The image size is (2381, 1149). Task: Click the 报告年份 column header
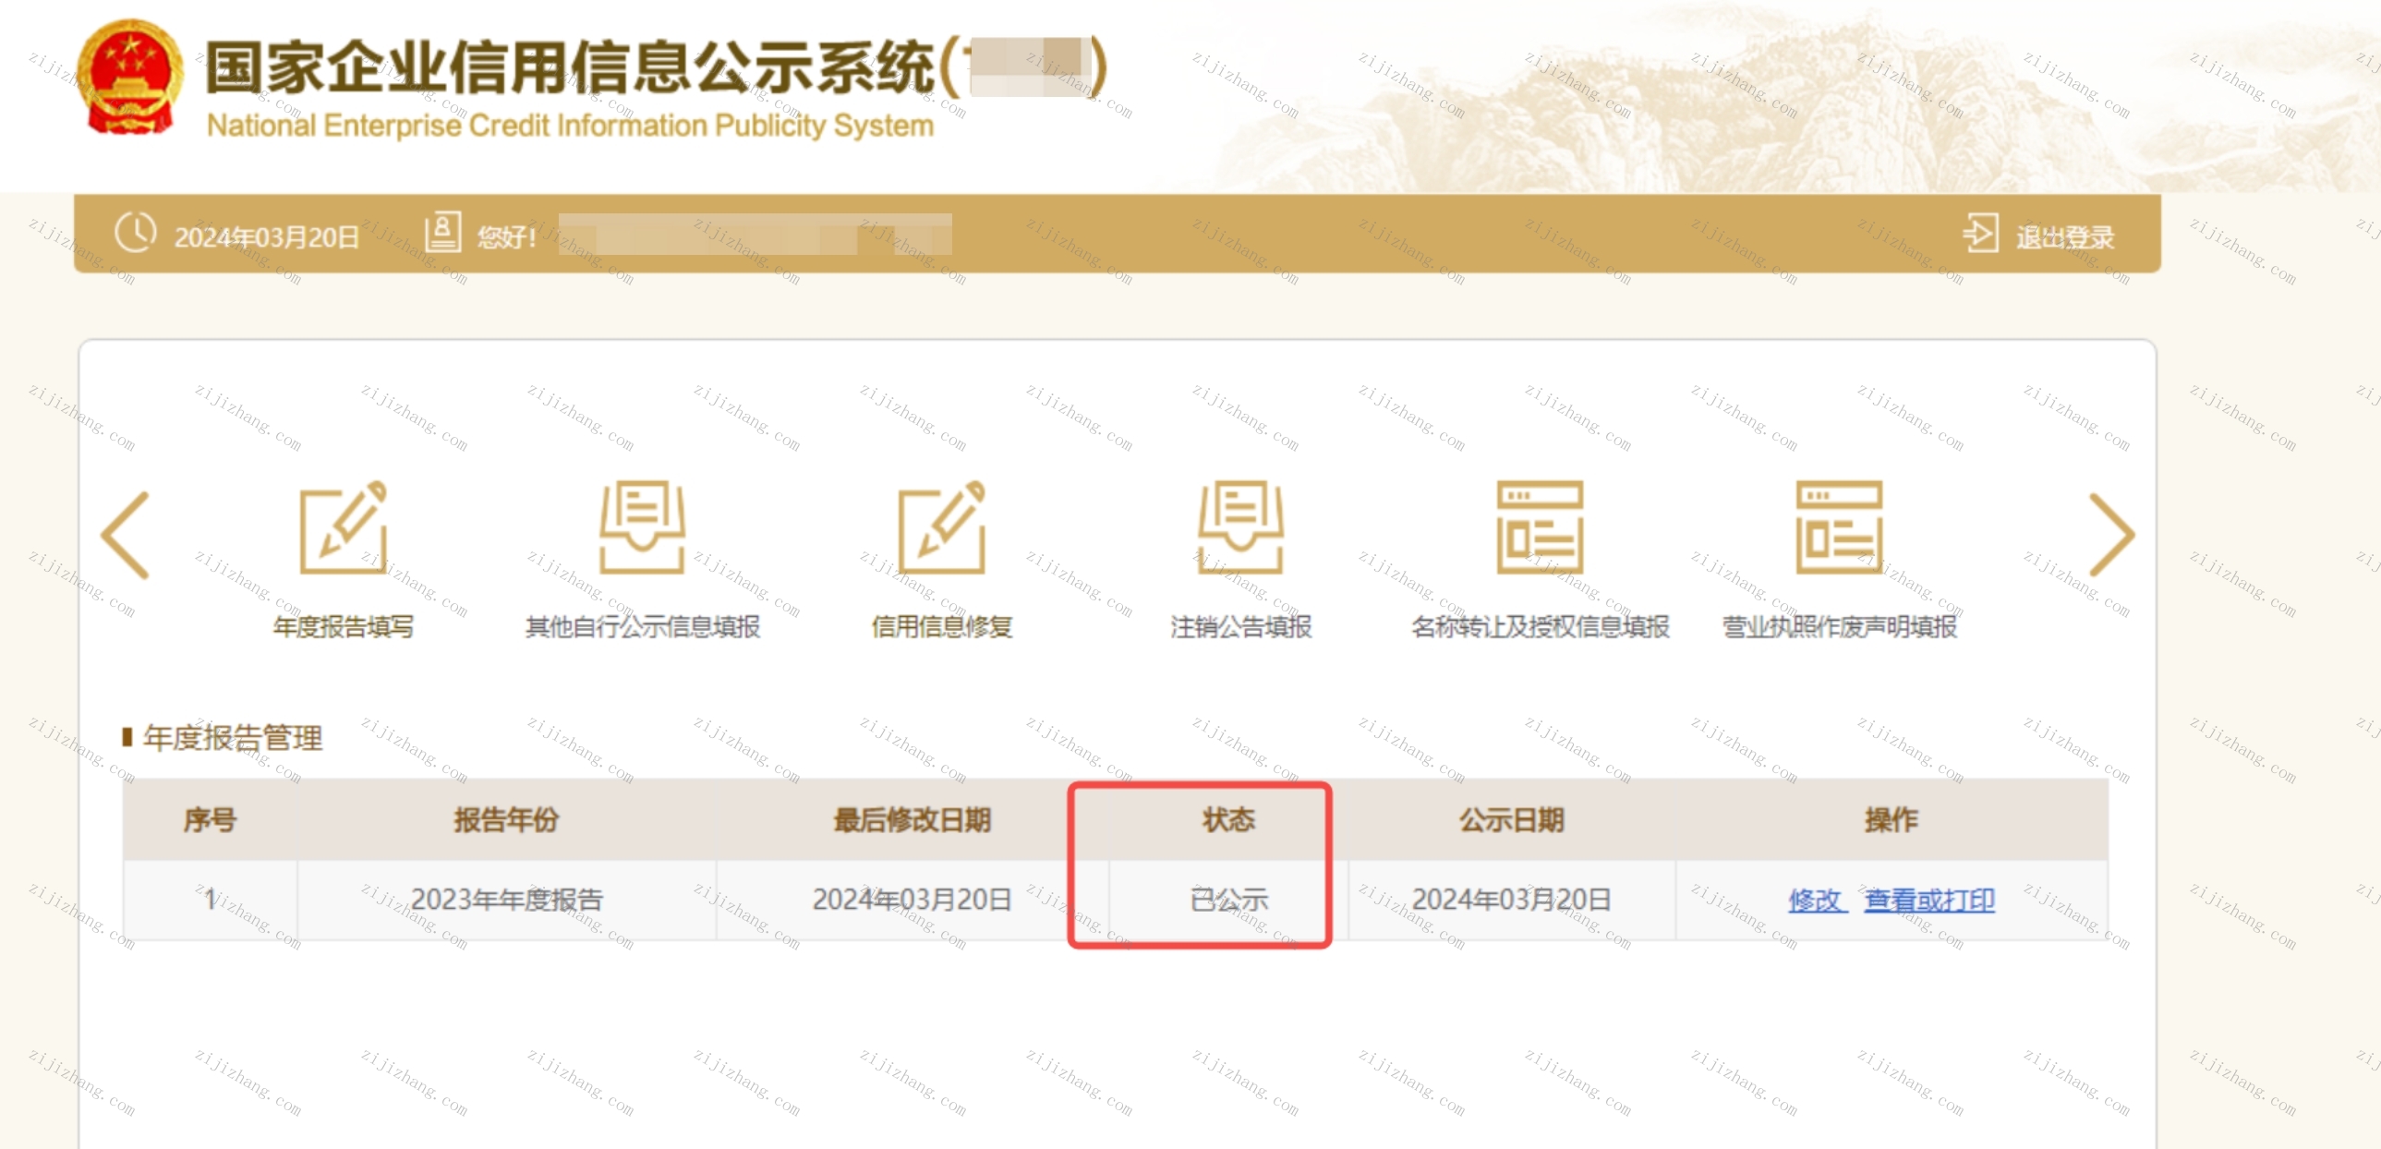click(x=505, y=819)
